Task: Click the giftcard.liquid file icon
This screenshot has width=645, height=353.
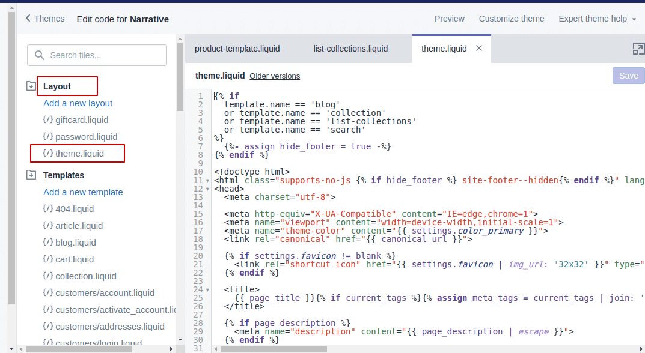Action: (48, 120)
